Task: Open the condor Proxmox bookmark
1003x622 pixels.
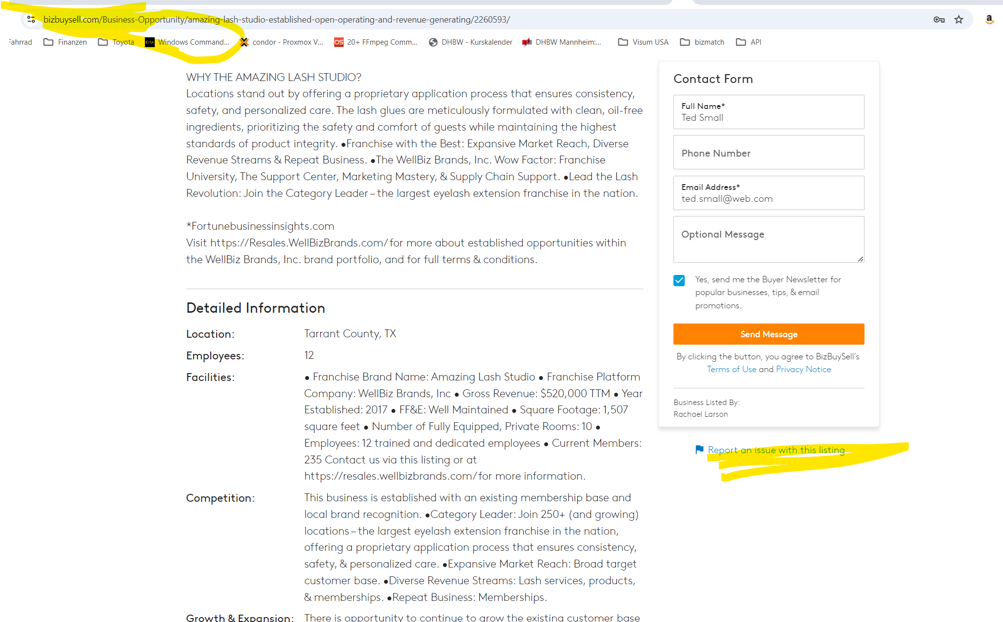Action: tap(281, 42)
